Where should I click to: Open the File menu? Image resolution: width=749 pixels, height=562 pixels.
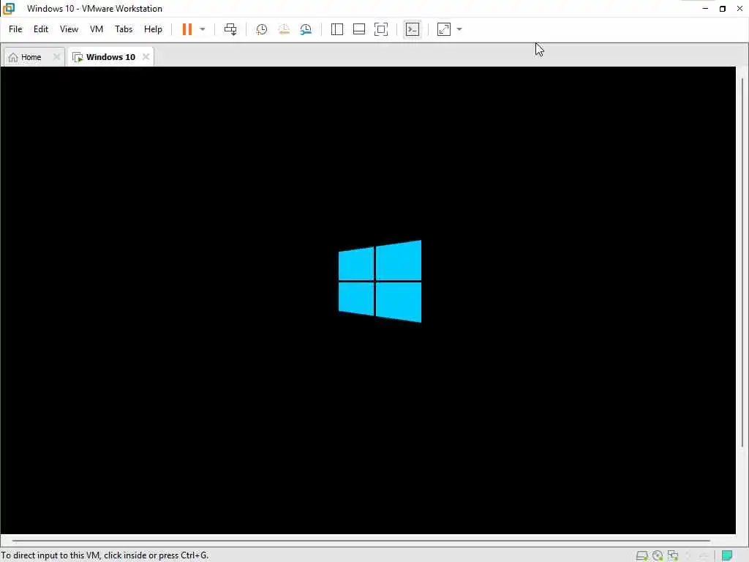click(15, 29)
